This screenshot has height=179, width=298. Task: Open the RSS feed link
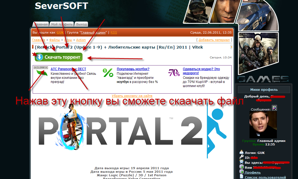(114, 32)
